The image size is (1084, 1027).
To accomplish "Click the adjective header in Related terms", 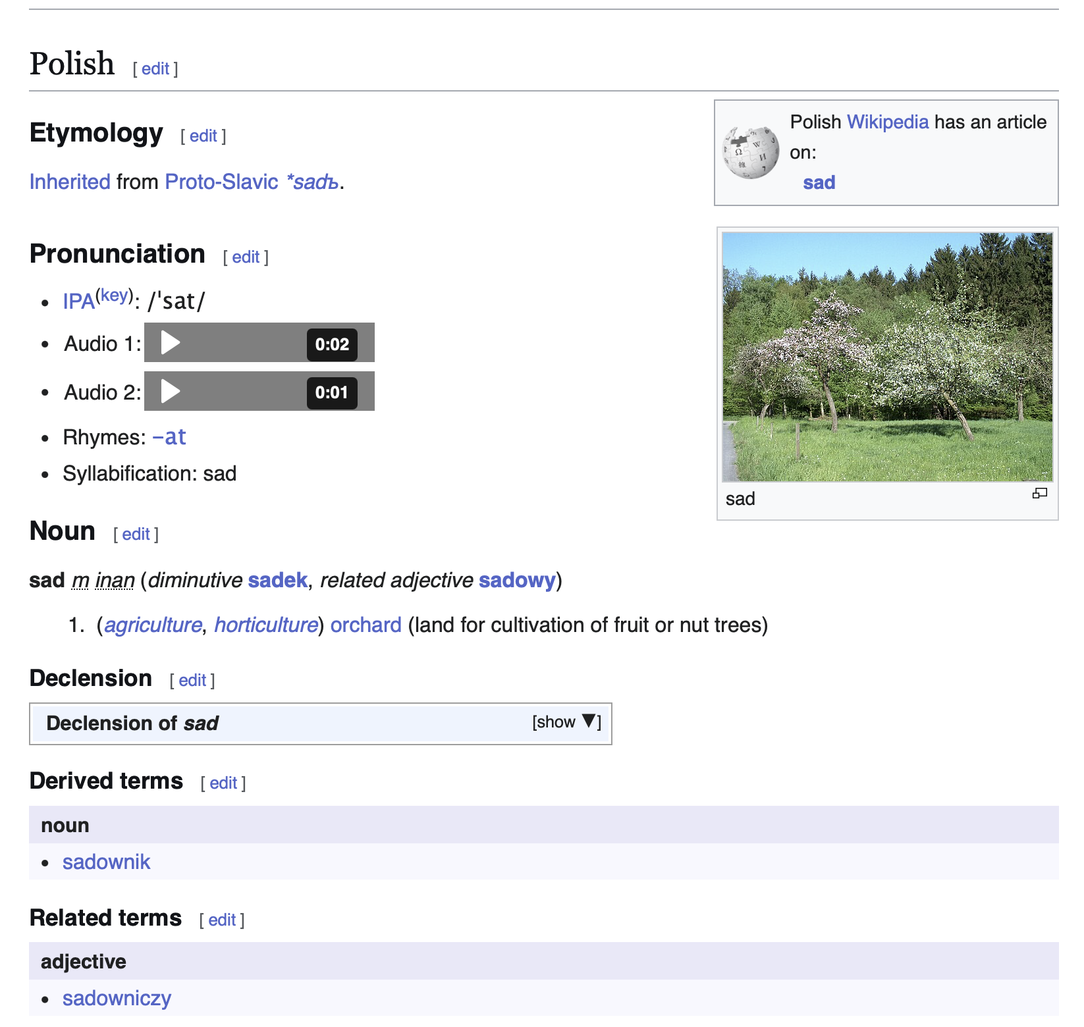I will (x=84, y=961).
